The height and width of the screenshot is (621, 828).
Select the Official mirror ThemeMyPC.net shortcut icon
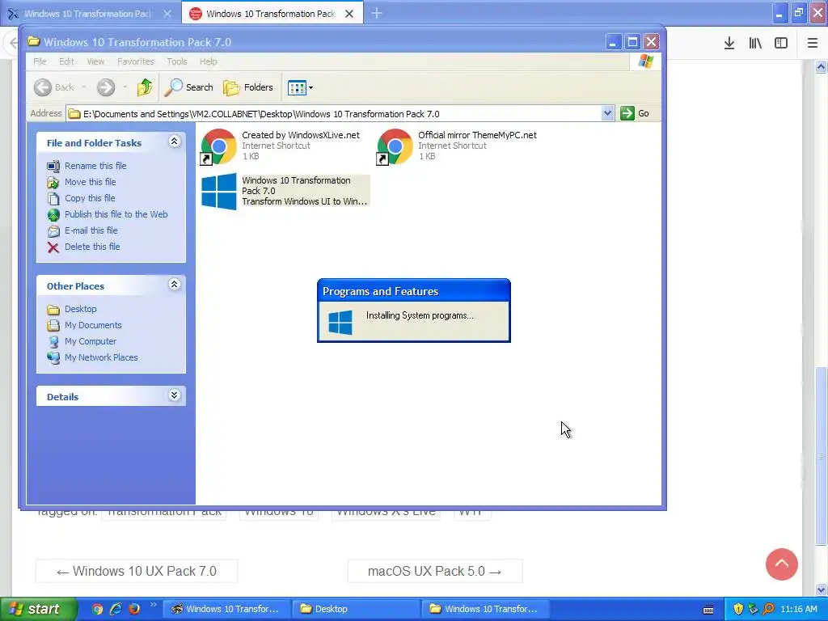[395, 146]
